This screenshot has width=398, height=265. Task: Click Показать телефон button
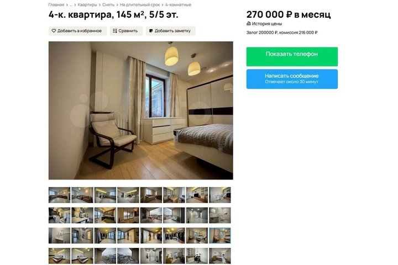292,56
